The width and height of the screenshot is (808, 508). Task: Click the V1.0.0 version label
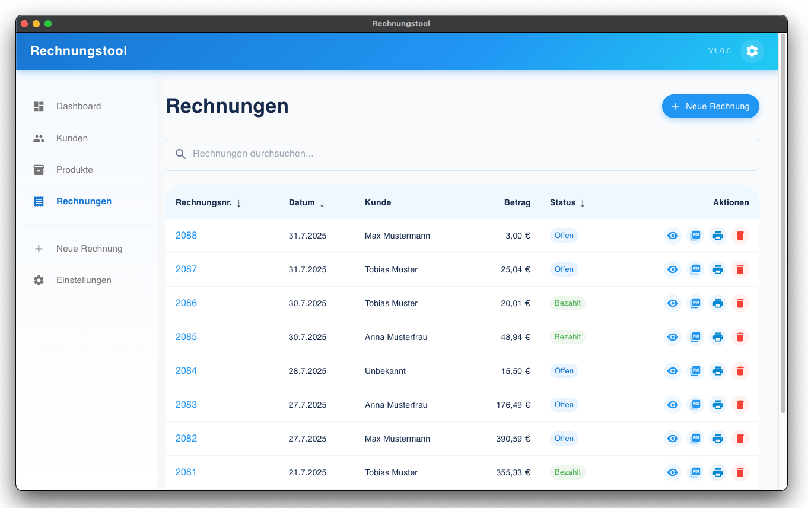pos(720,51)
